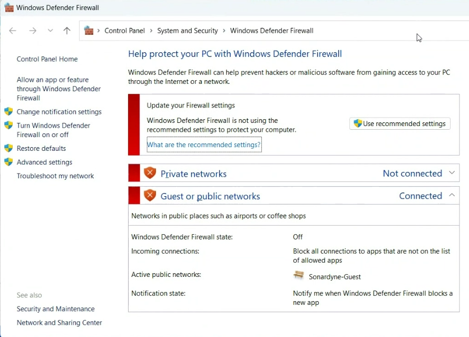Click the Connected status text

click(421, 196)
